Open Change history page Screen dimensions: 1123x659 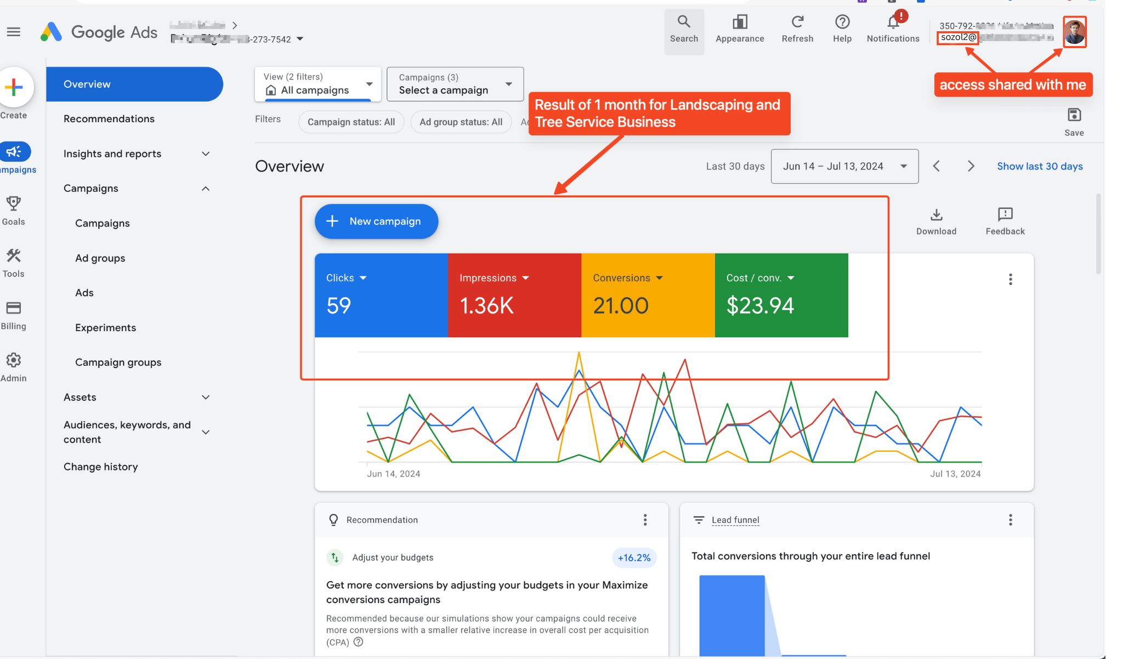pyautogui.click(x=101, y=467)
